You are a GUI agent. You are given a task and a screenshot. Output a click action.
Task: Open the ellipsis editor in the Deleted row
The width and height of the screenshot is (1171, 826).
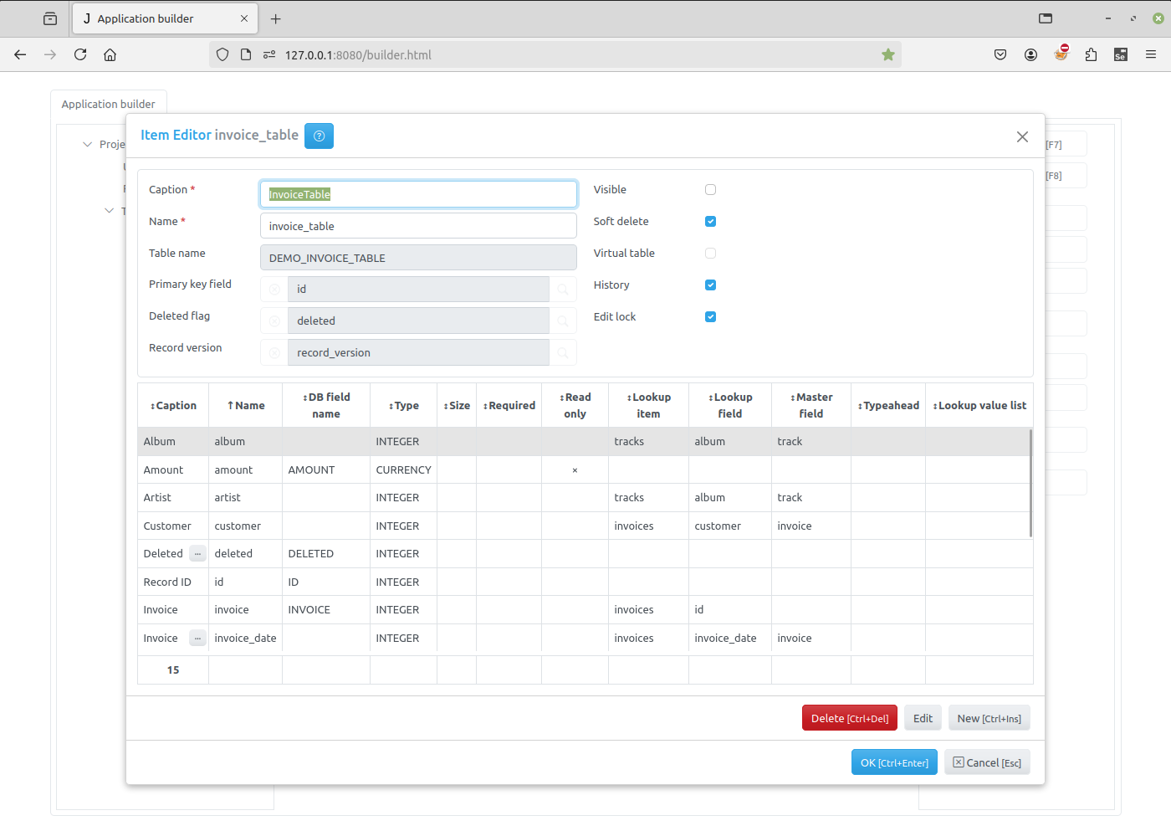point(197,553)
